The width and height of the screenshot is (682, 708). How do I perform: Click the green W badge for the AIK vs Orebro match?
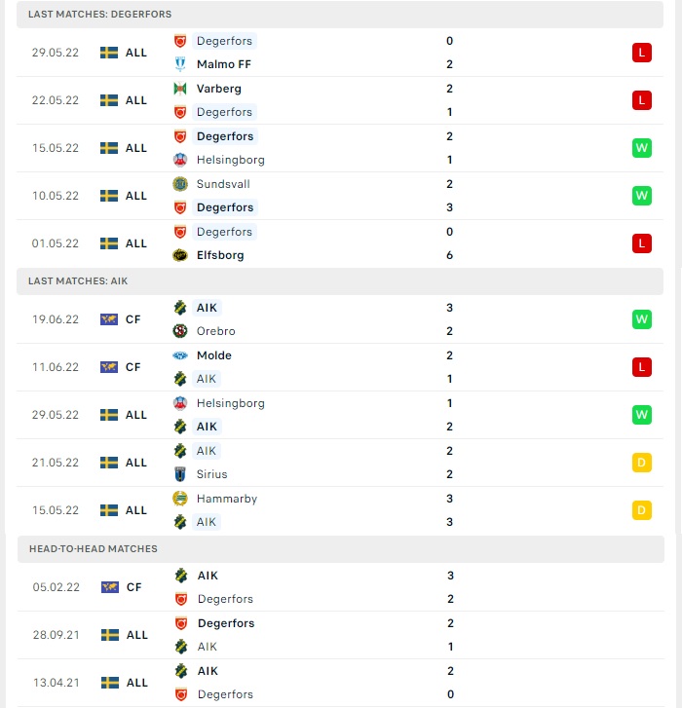[642, 319]
